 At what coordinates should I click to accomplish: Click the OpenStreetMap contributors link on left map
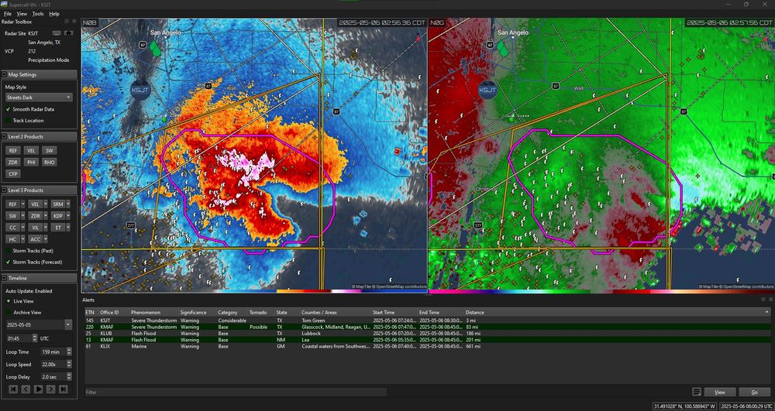tap(401, 286)
